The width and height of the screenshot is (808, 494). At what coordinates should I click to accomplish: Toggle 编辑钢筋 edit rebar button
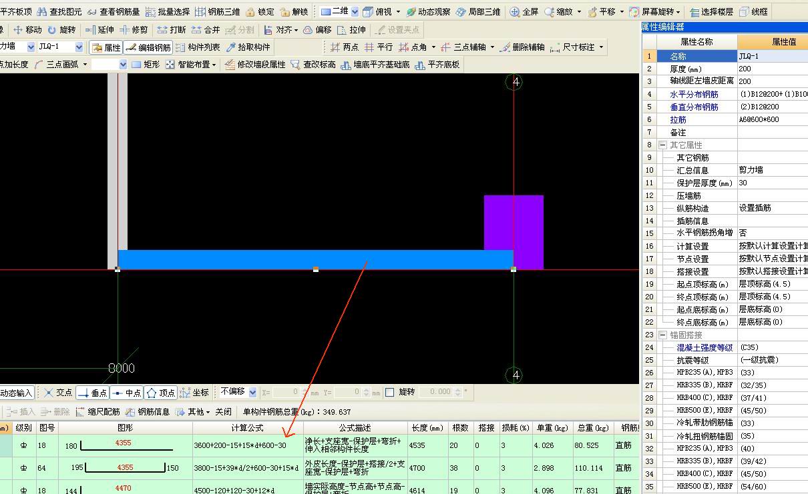(x=148, y=47)
